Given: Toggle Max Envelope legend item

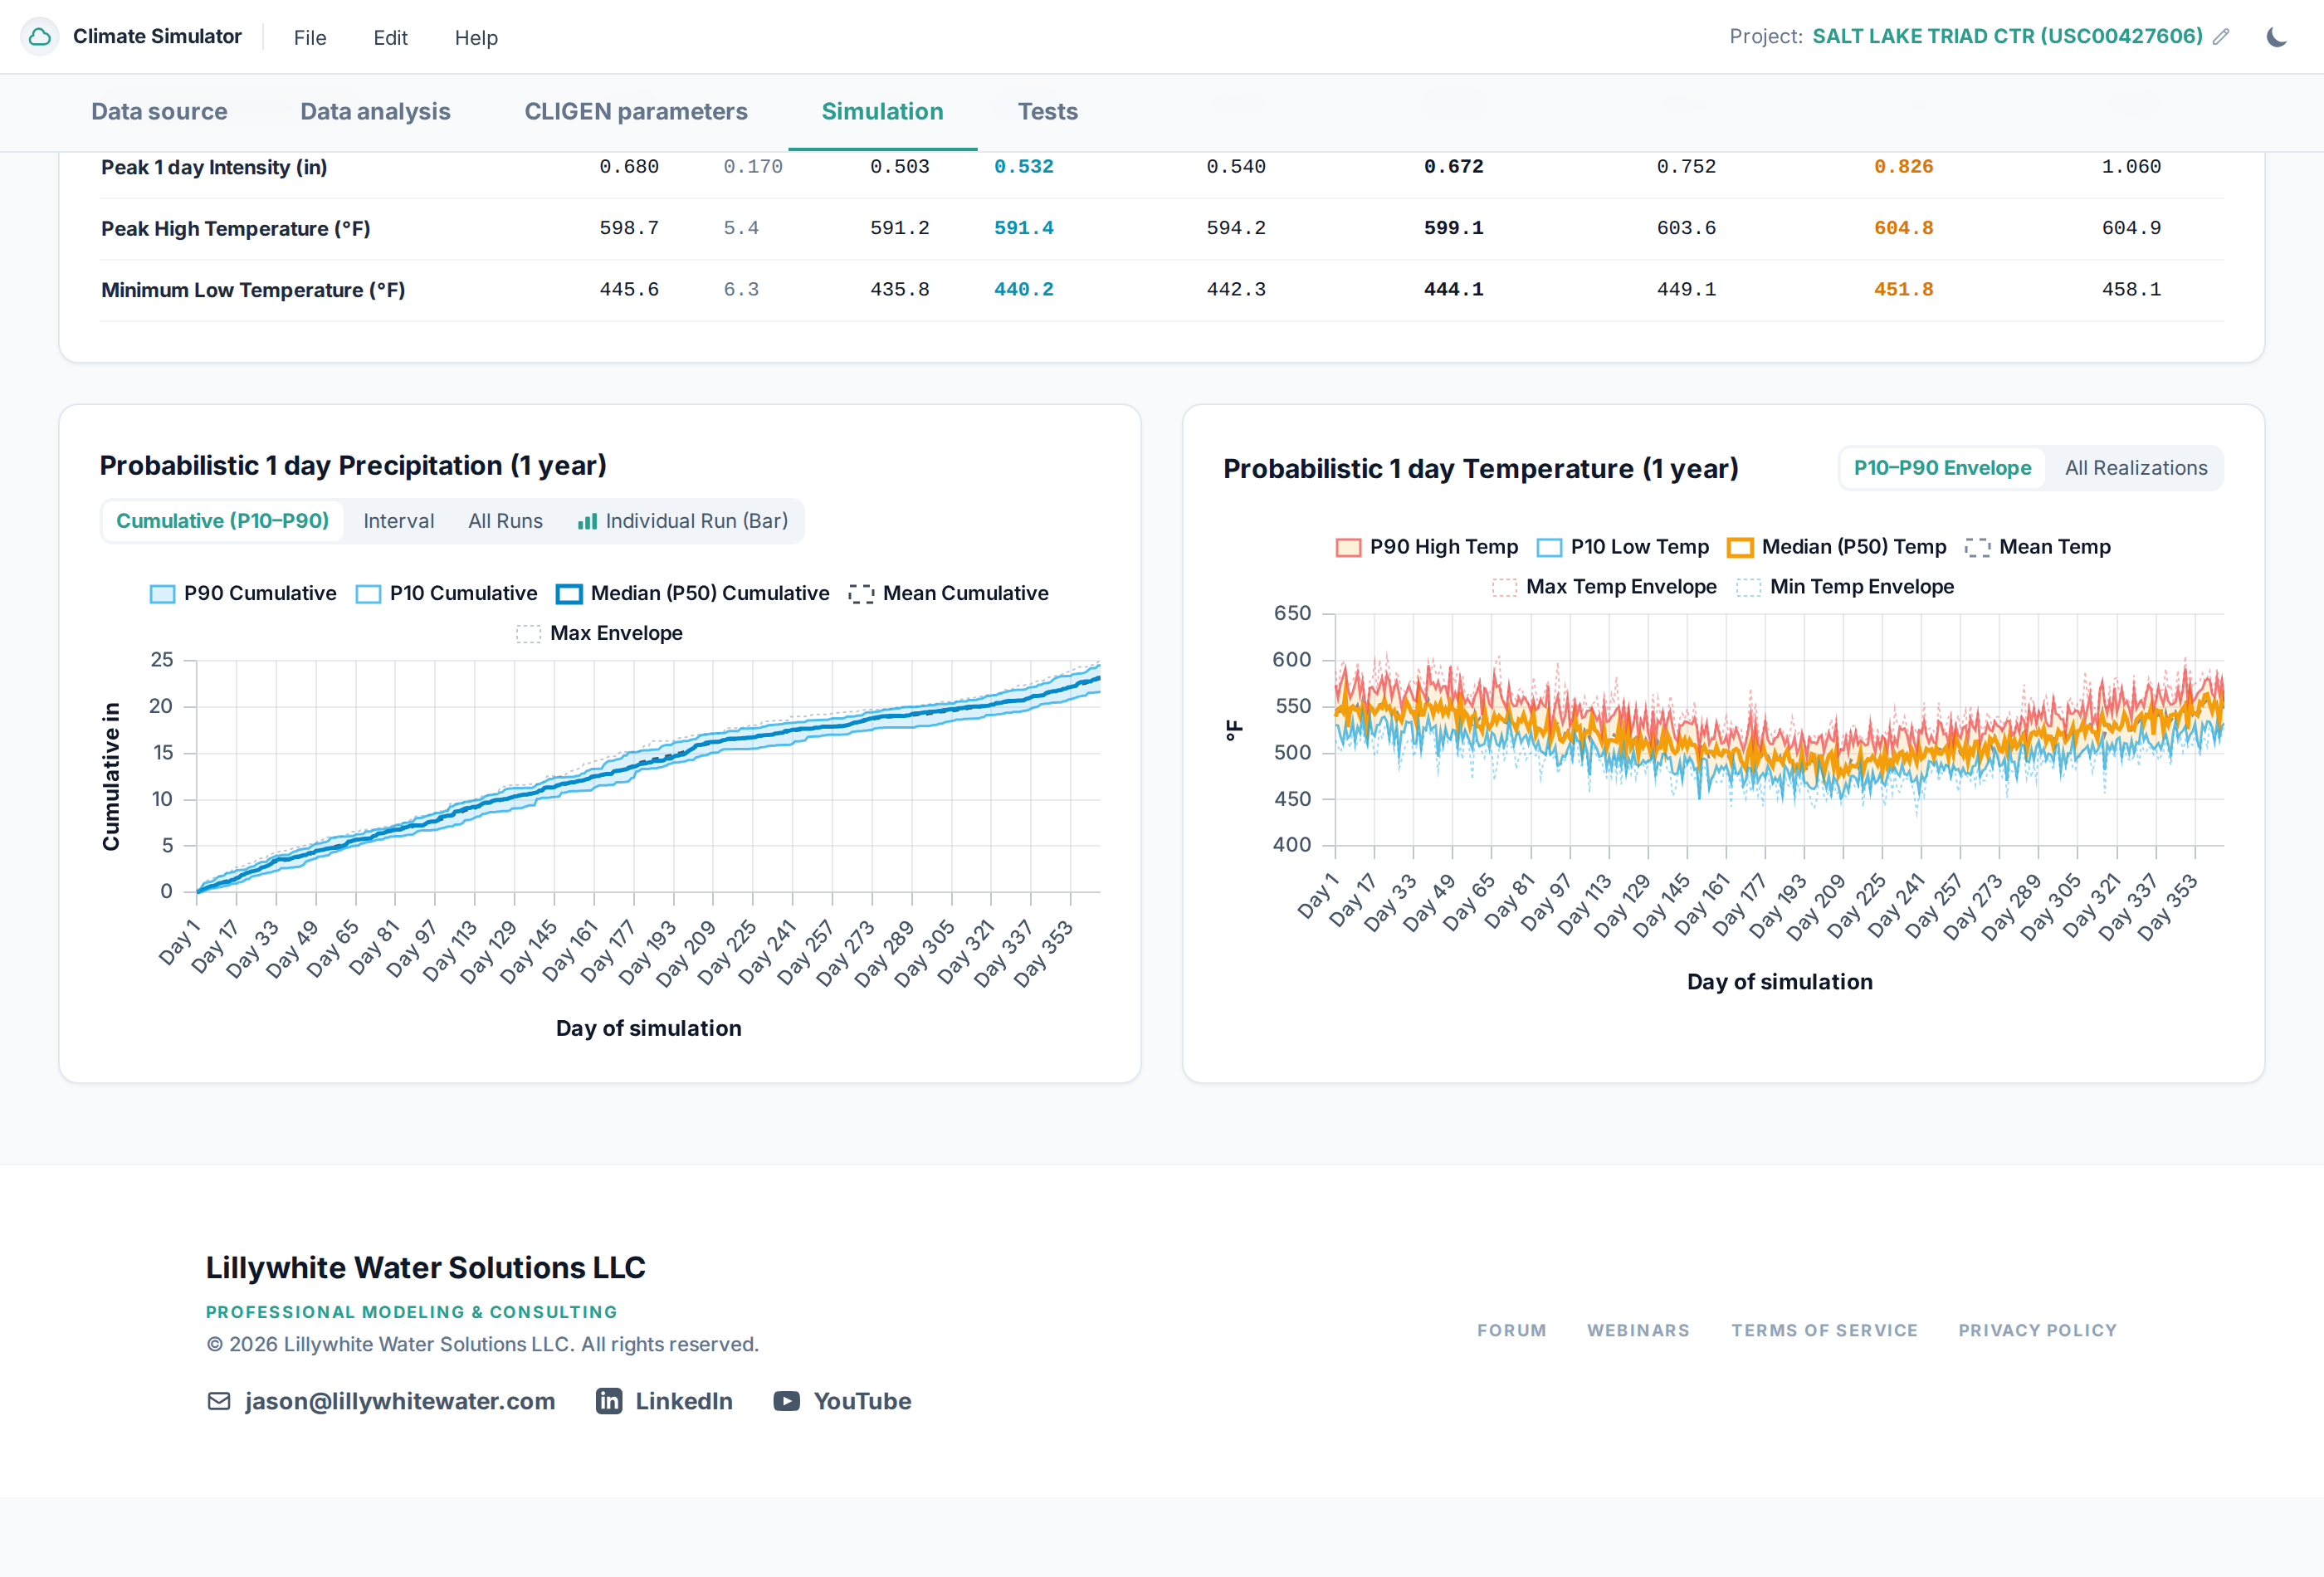Looking at the screenshot, I should click(599, 633).
